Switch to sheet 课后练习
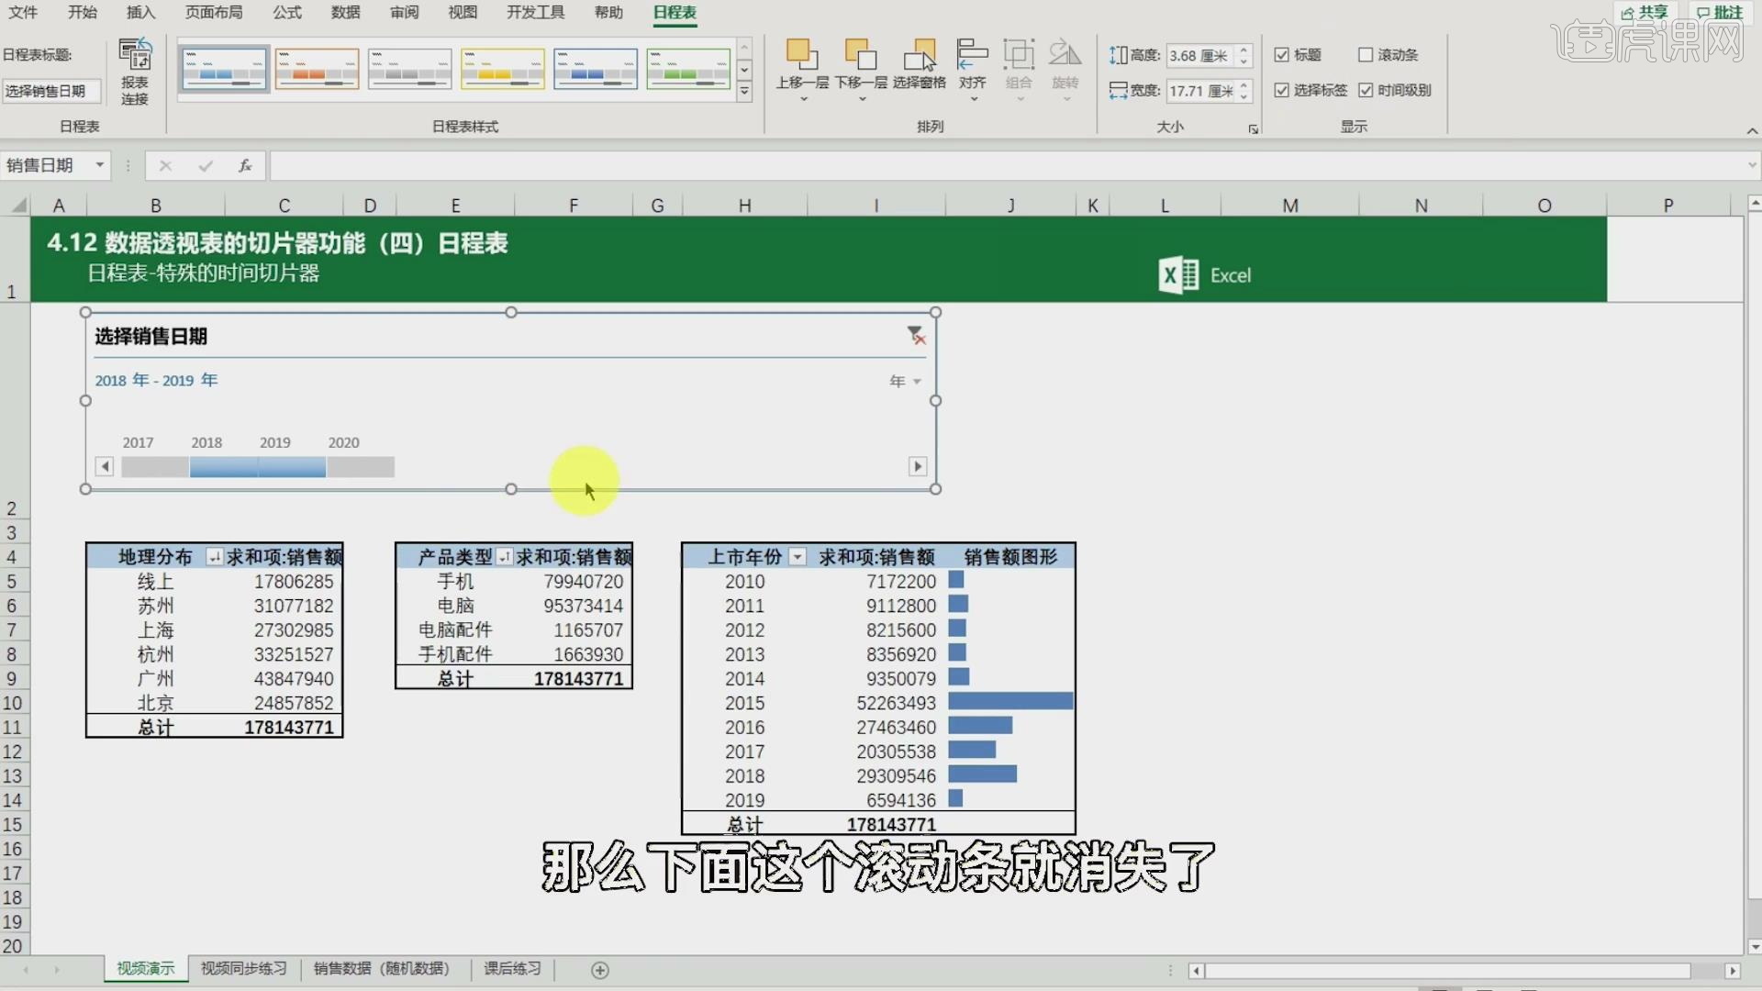 (x=512, y=969)
